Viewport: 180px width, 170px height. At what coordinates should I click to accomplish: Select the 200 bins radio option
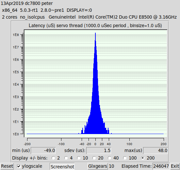pyautogui.click(x=143, y=158)
